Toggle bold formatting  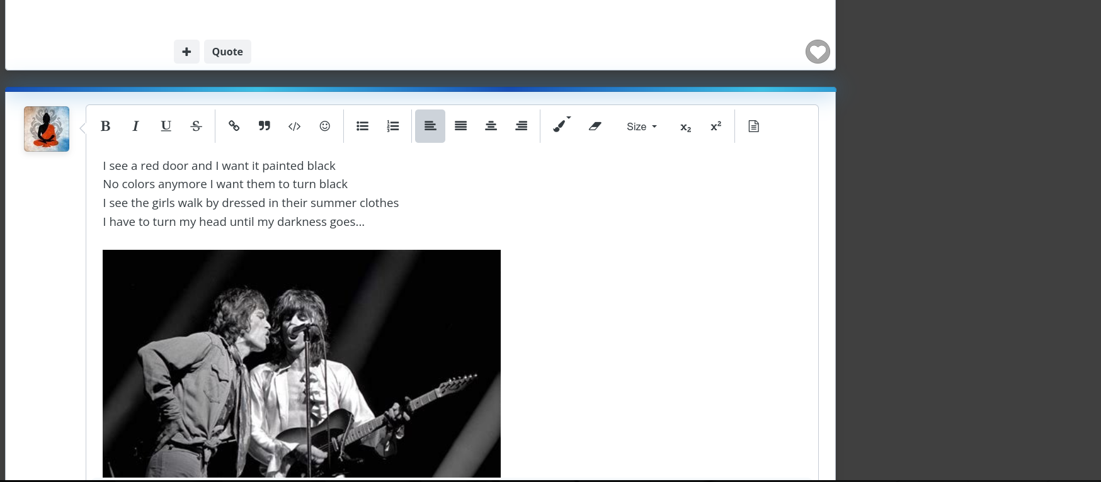106,126
